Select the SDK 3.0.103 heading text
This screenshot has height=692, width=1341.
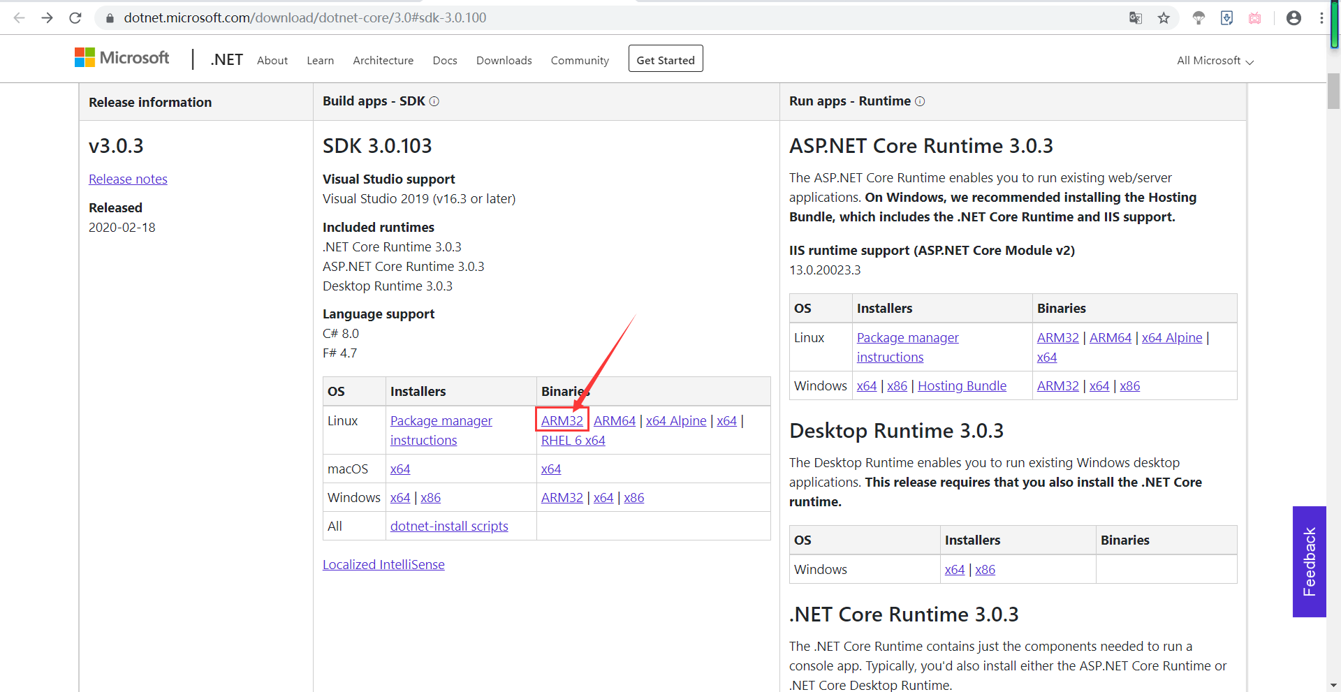377,146
